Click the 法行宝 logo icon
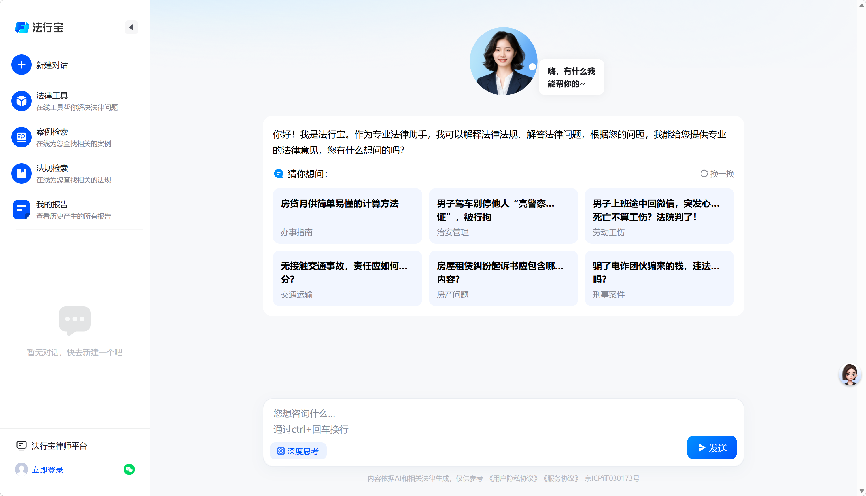 pos(22,27)
